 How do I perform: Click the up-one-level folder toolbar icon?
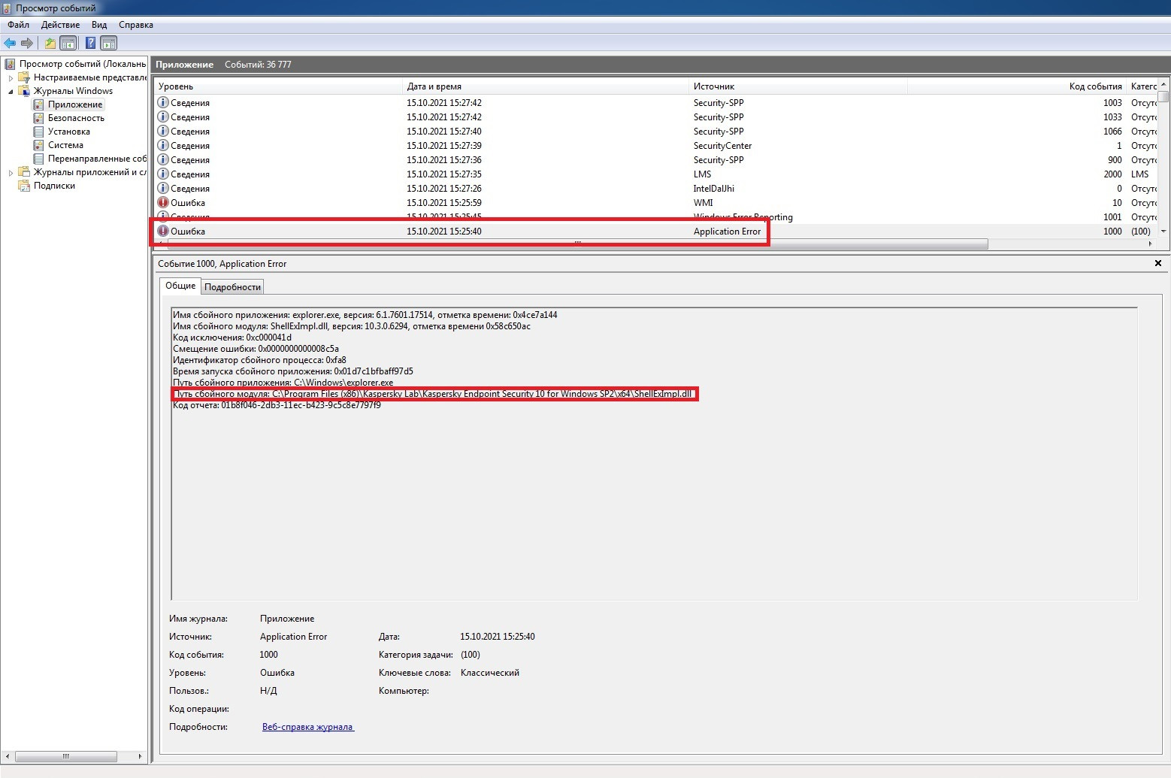50,43
